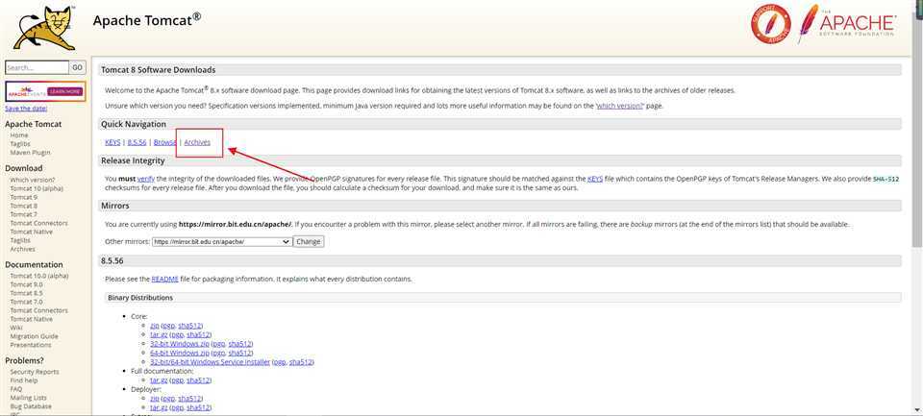Open pgp signature for 32-bit Windows zip
Image resolution: width=923 pixels, height=416 pixels.
click(218, 344)
